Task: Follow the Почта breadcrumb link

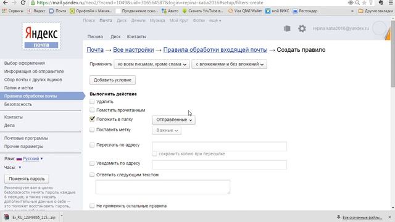Action: [95, 50]
